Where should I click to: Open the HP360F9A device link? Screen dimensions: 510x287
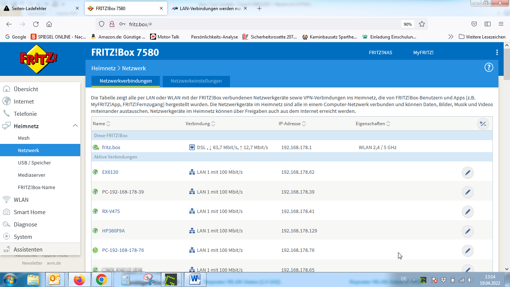(113, 231)
